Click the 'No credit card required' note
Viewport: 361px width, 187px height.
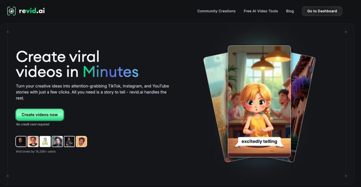pyautogui.click(x=32, y=124)
